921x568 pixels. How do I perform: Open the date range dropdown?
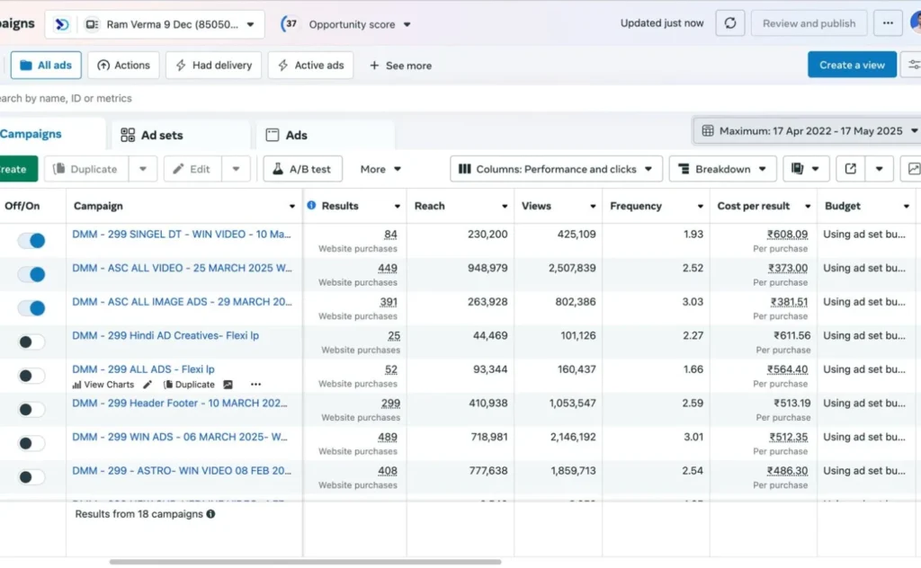click(x=809, y=131)
